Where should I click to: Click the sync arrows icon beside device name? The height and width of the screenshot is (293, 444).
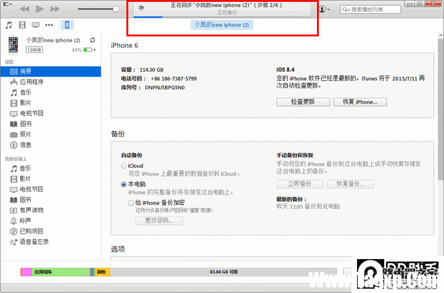(x=92, y=40)
